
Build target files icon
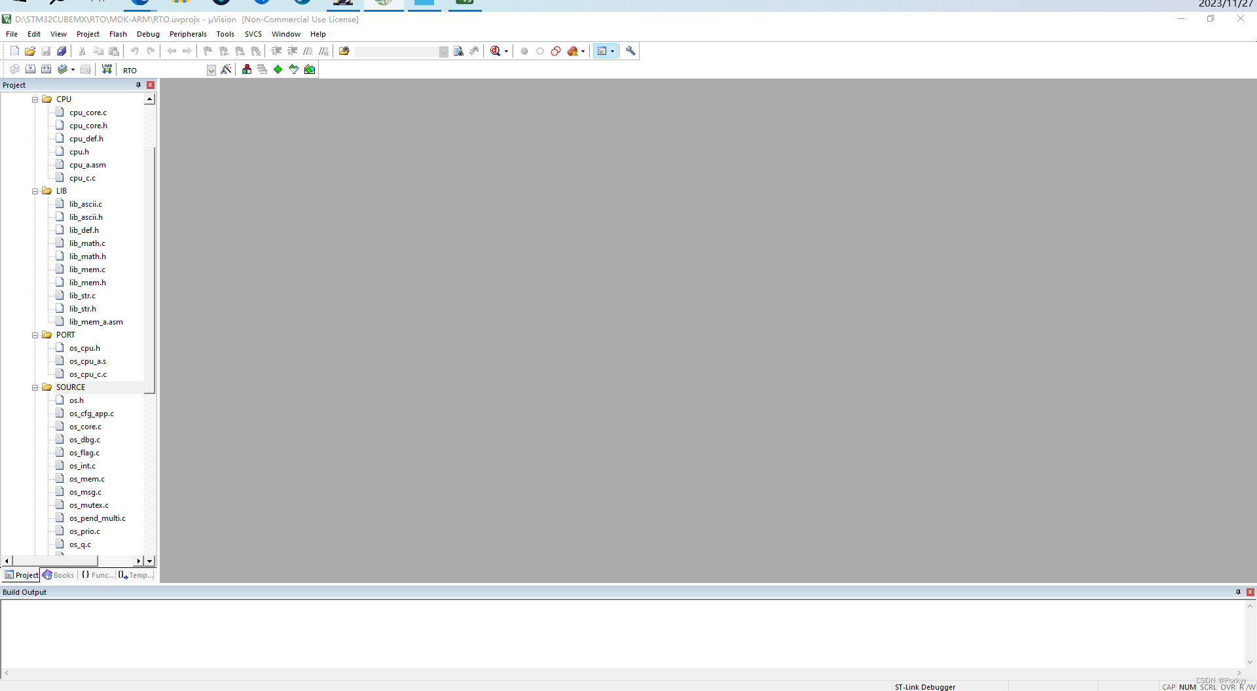point(30,69)
